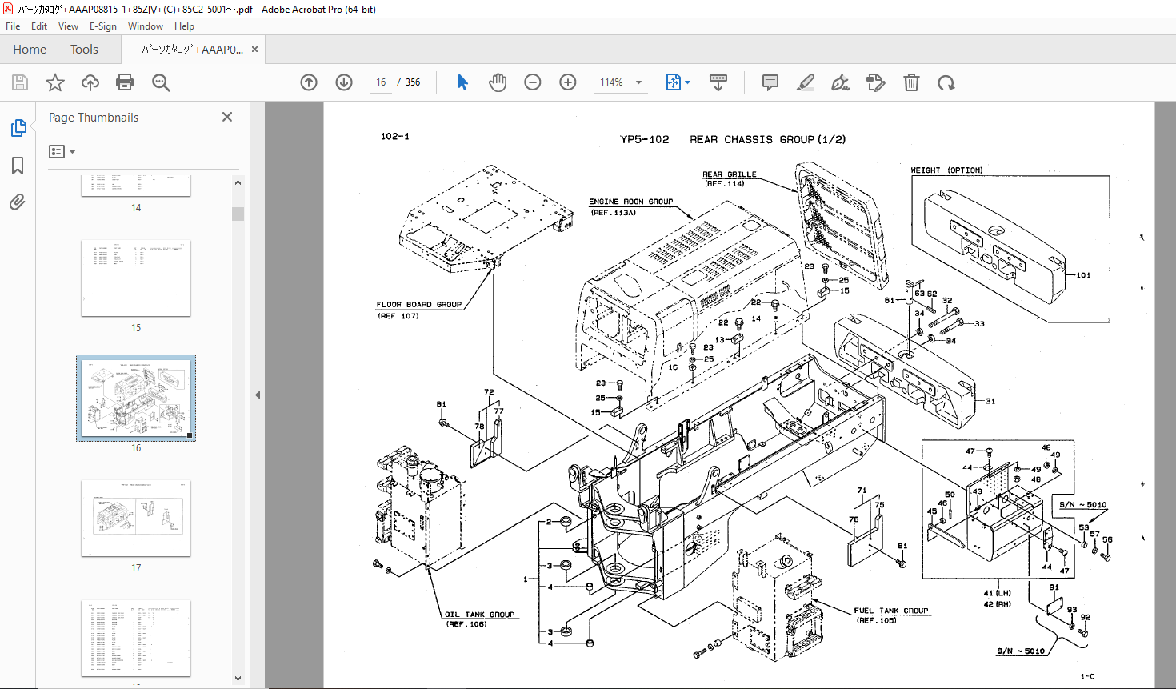Open Page Thumbnails sidebar icon

click(18, 128)
